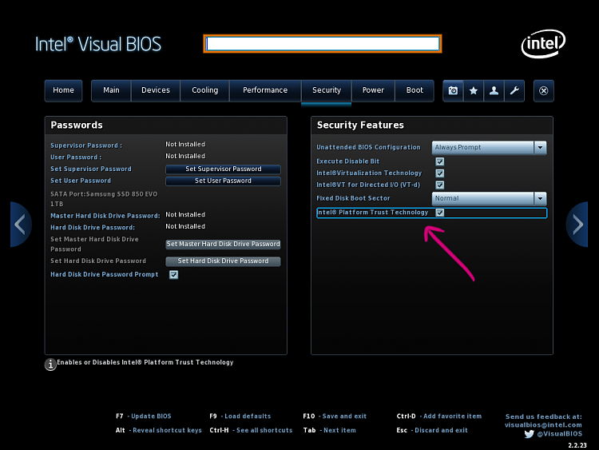Image resolution: width=599 pixels, height=450 pixels.
Task: Click Esc Discard and exit shortcut
Action: [x=432, y=431]
